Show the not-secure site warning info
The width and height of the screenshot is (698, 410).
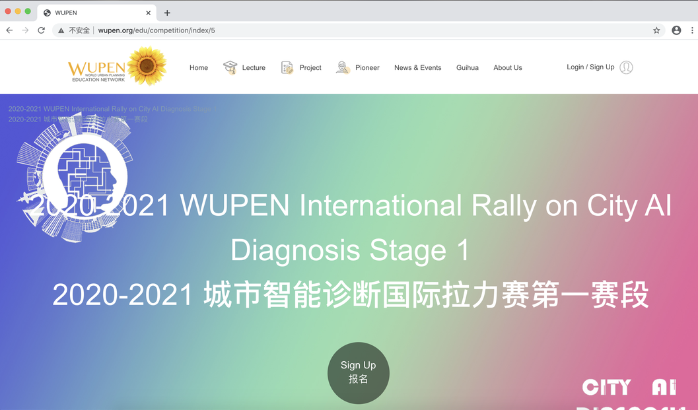[x=74, y=30]
